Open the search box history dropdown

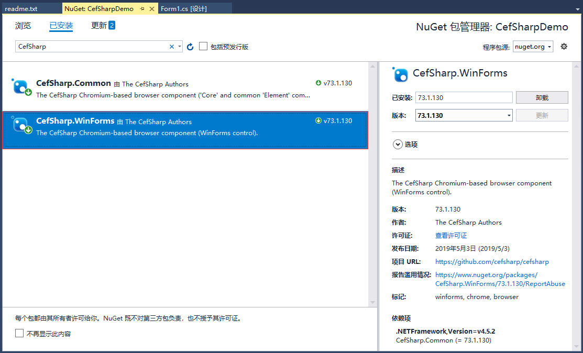pos(180,47)
